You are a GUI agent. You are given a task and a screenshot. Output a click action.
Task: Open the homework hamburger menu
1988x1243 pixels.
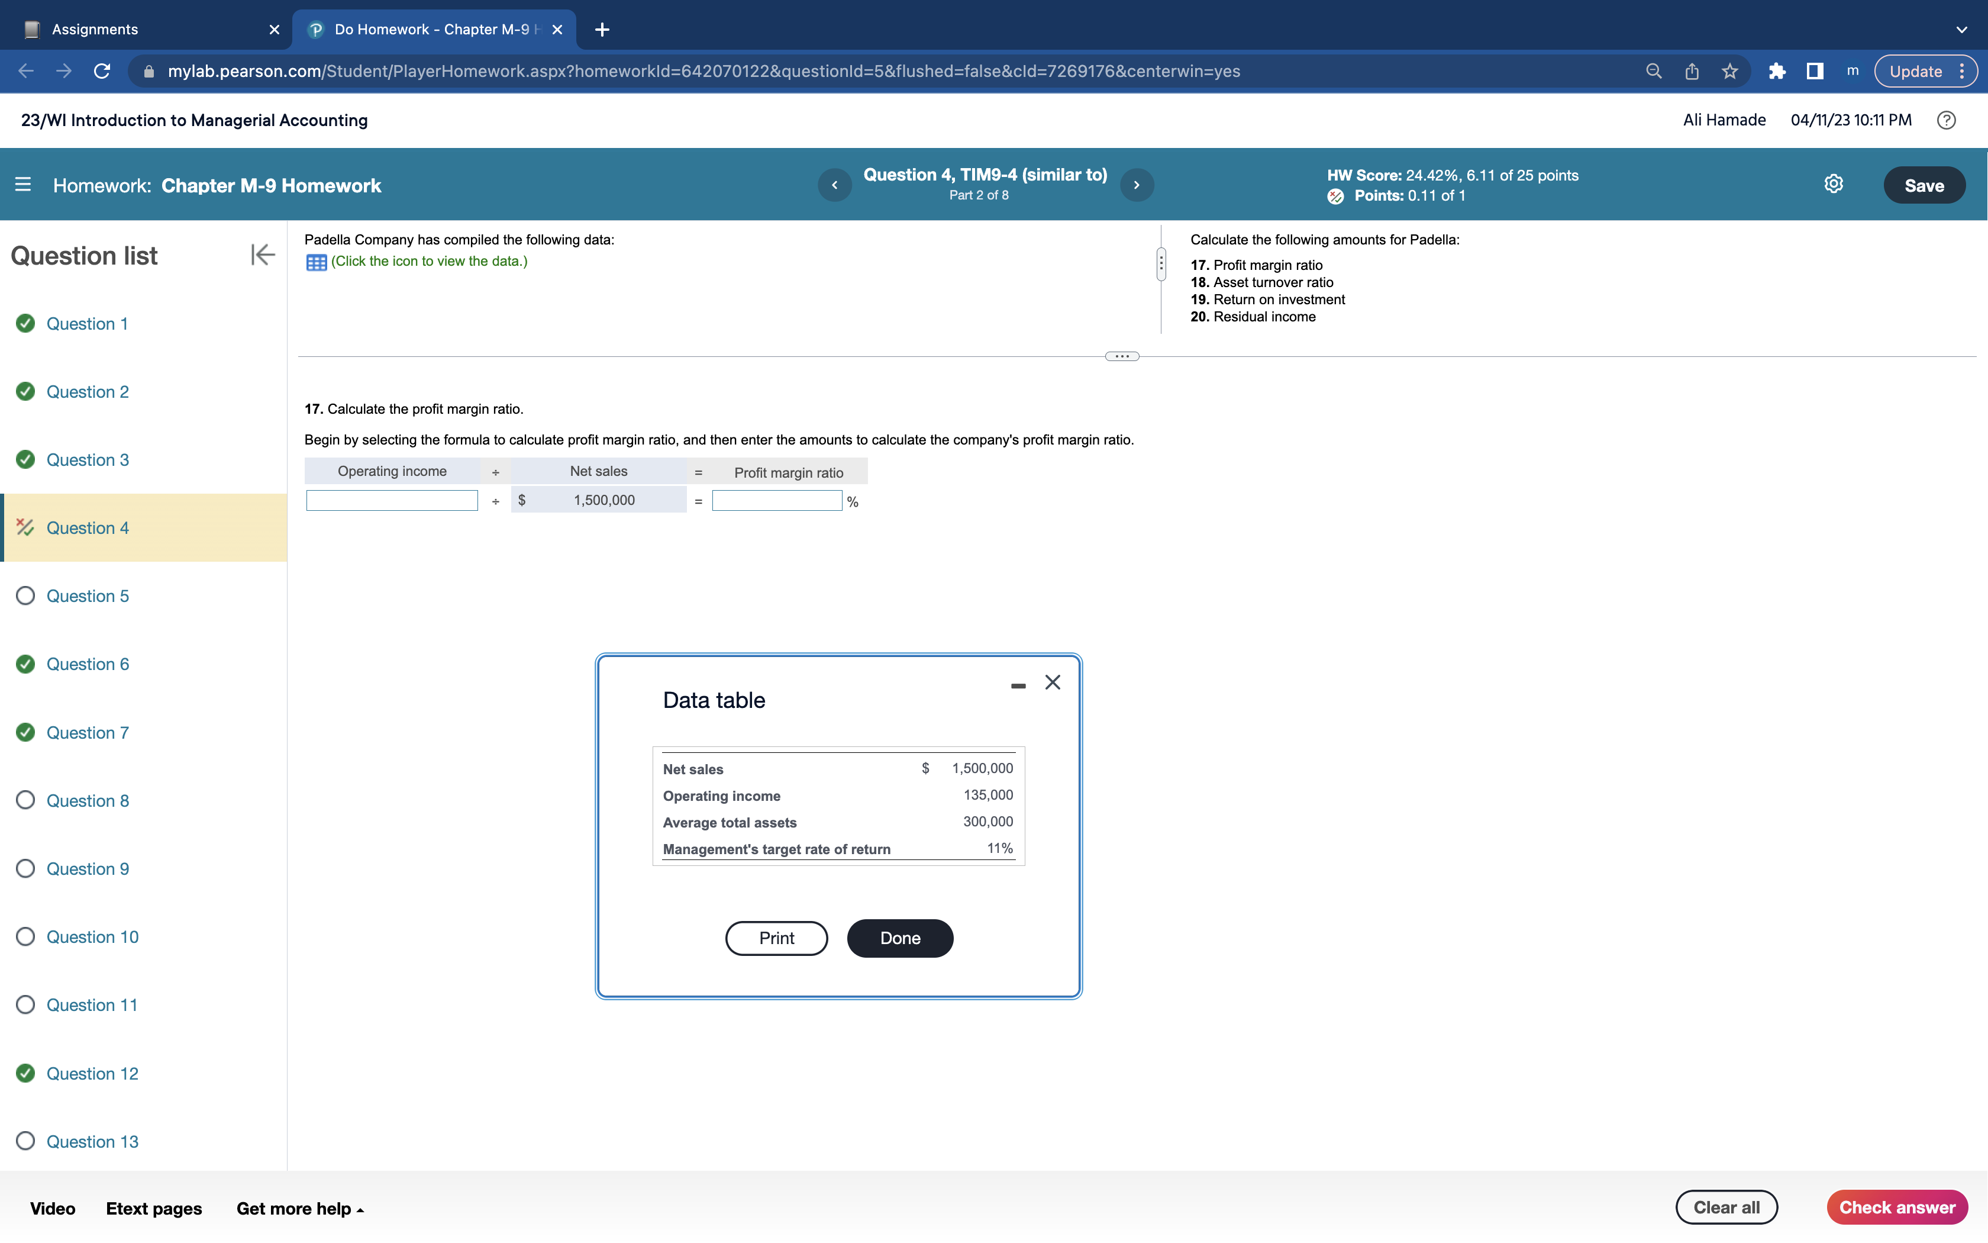pyautogui.click(x=23, y=185)
